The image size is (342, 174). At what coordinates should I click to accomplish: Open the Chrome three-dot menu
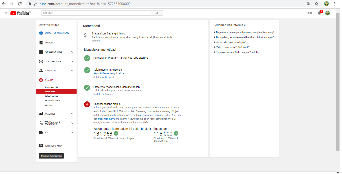(334, 4)
